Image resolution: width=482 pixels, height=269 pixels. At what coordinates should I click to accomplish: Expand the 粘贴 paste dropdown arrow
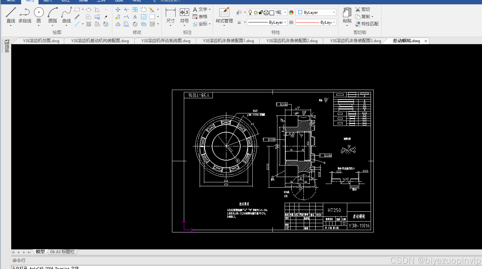point(347,25)
